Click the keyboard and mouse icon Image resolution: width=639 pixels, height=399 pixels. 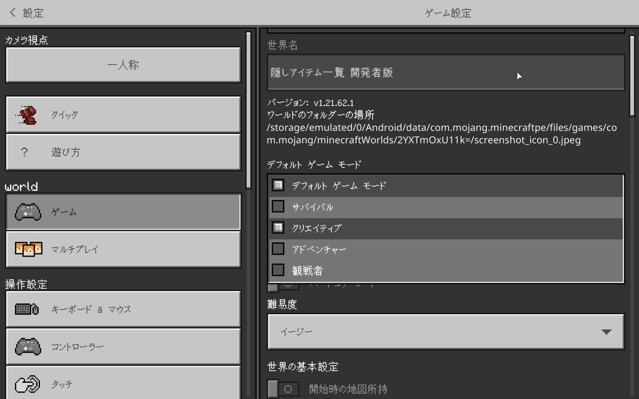click(27, 309)
